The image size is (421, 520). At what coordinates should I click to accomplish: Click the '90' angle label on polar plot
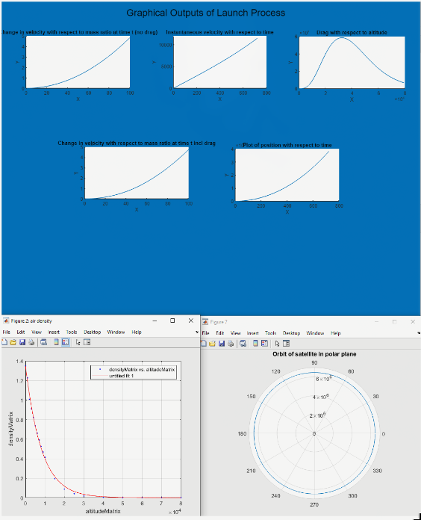tap(314, 363)
